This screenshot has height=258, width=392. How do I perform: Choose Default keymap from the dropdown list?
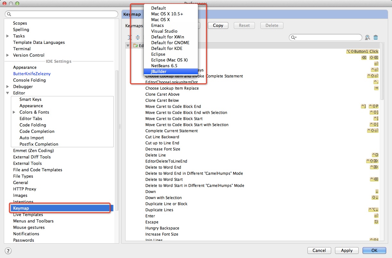171,8
